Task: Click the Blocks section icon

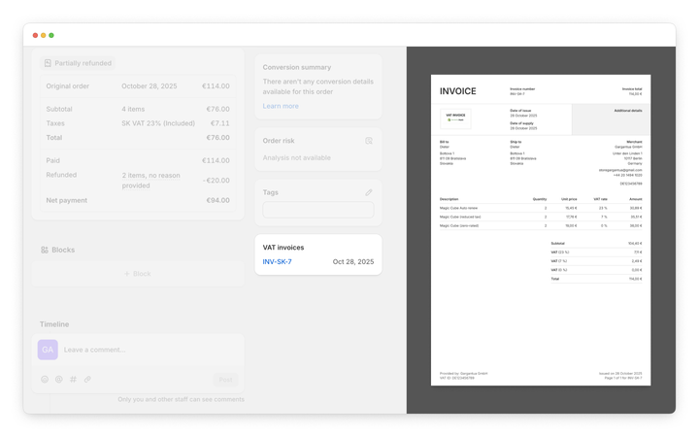Action: (44, 251)
